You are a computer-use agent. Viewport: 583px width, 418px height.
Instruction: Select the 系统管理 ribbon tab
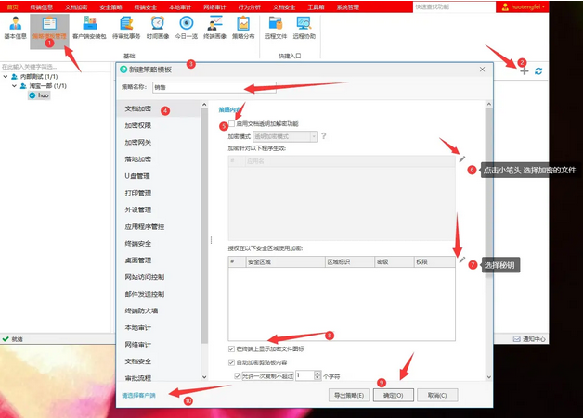click(348, 7)
